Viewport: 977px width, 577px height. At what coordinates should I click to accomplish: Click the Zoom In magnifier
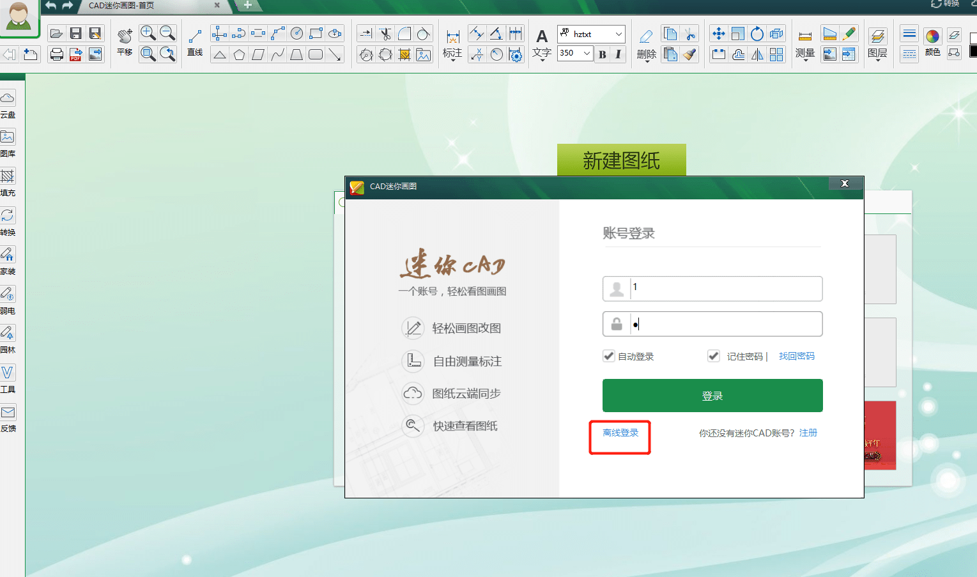(x=148, y=34)
